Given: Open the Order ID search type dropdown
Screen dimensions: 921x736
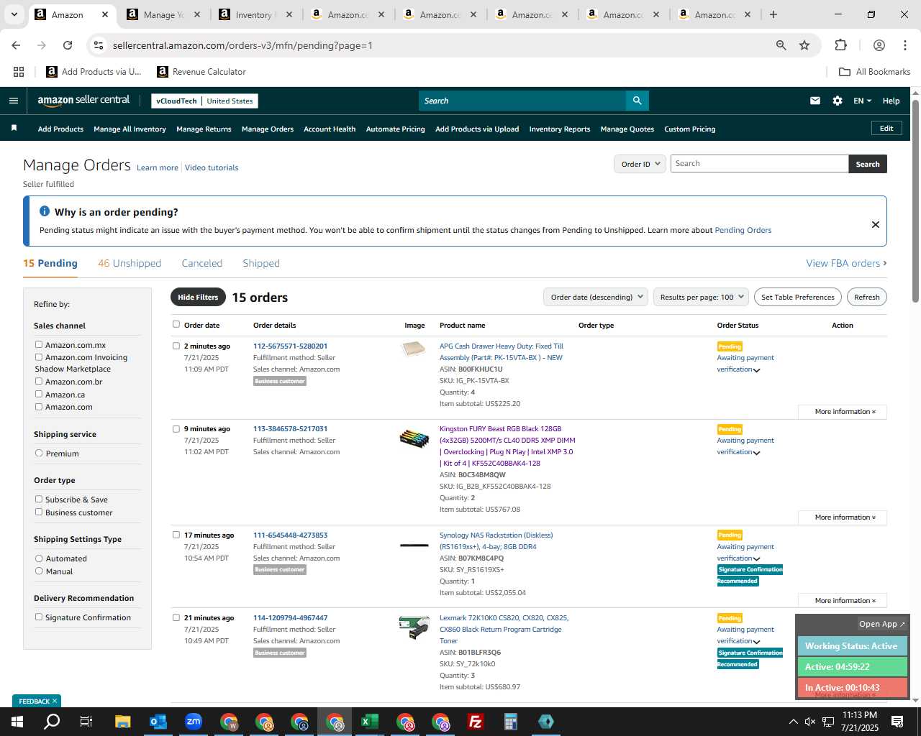Looking at the screenshot, I should [640, 164].
